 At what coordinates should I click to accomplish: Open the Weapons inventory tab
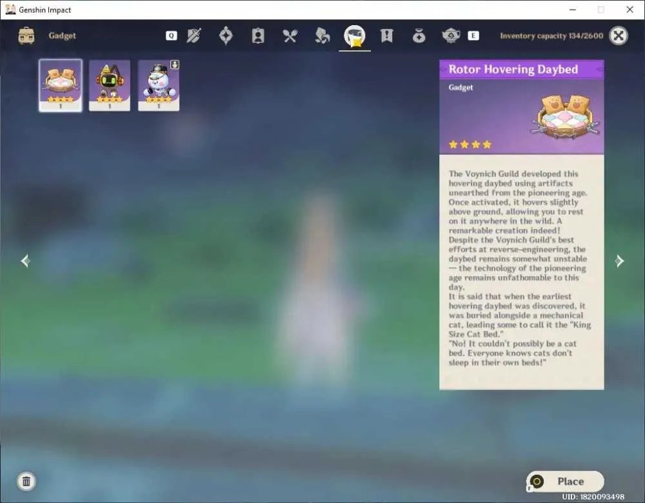[193, 35]
